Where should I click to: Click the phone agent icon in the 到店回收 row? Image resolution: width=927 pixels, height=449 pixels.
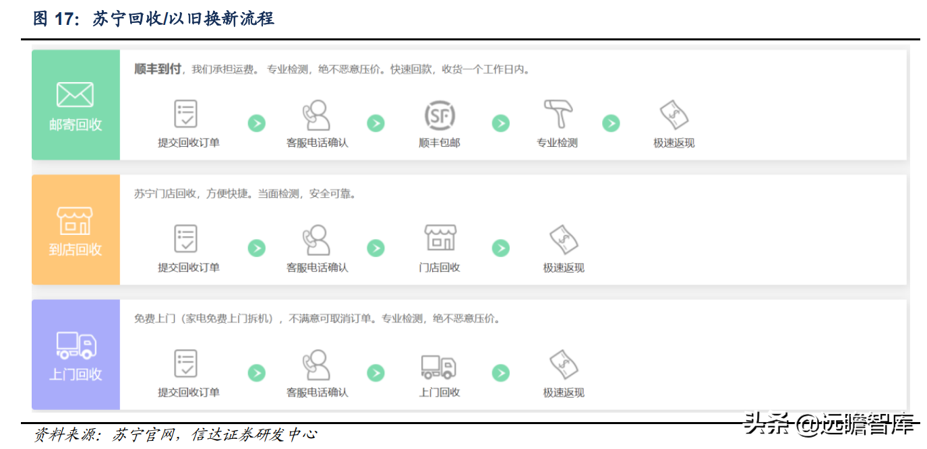click(x=317, y=240)
